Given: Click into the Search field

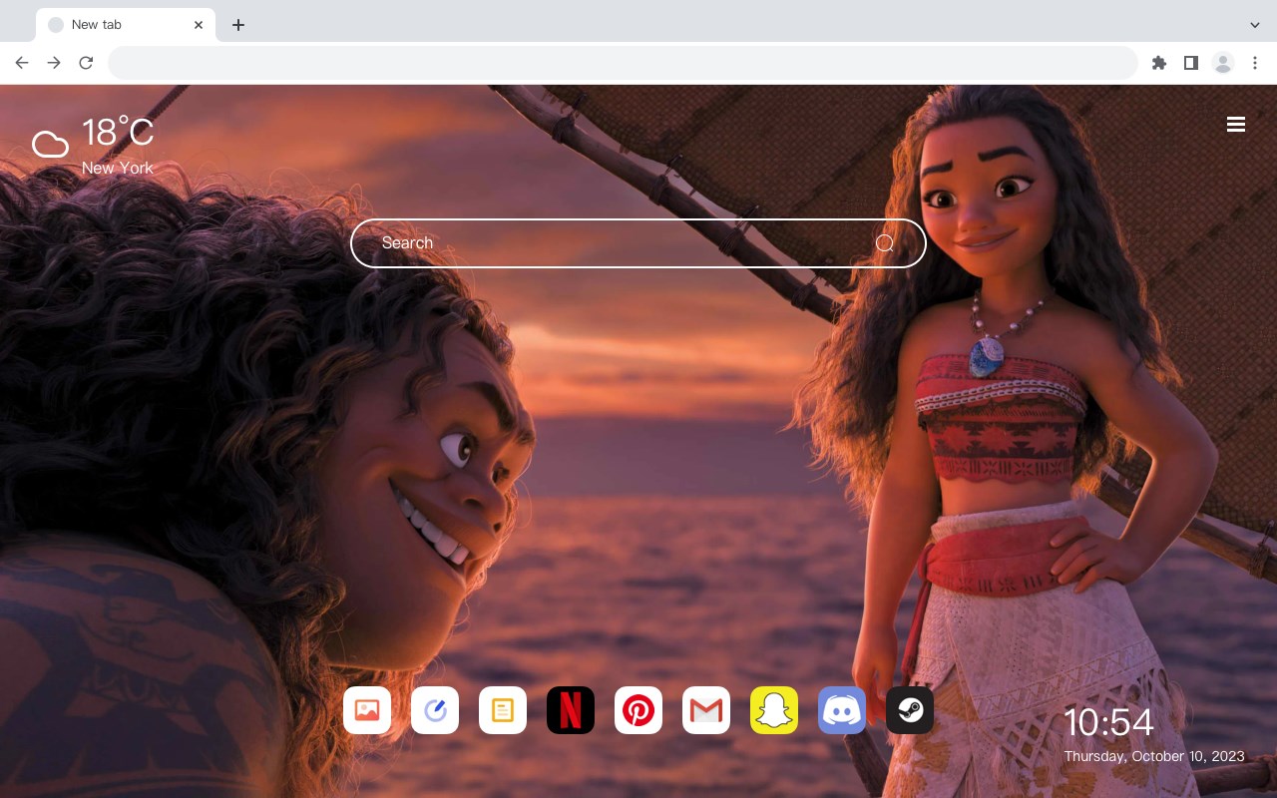Looking at the screenshot, I should [x=638, y=243].
